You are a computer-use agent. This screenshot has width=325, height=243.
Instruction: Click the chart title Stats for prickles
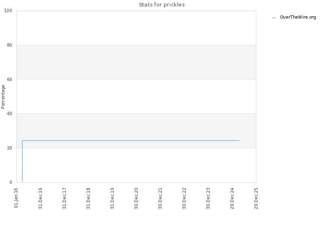162,5
